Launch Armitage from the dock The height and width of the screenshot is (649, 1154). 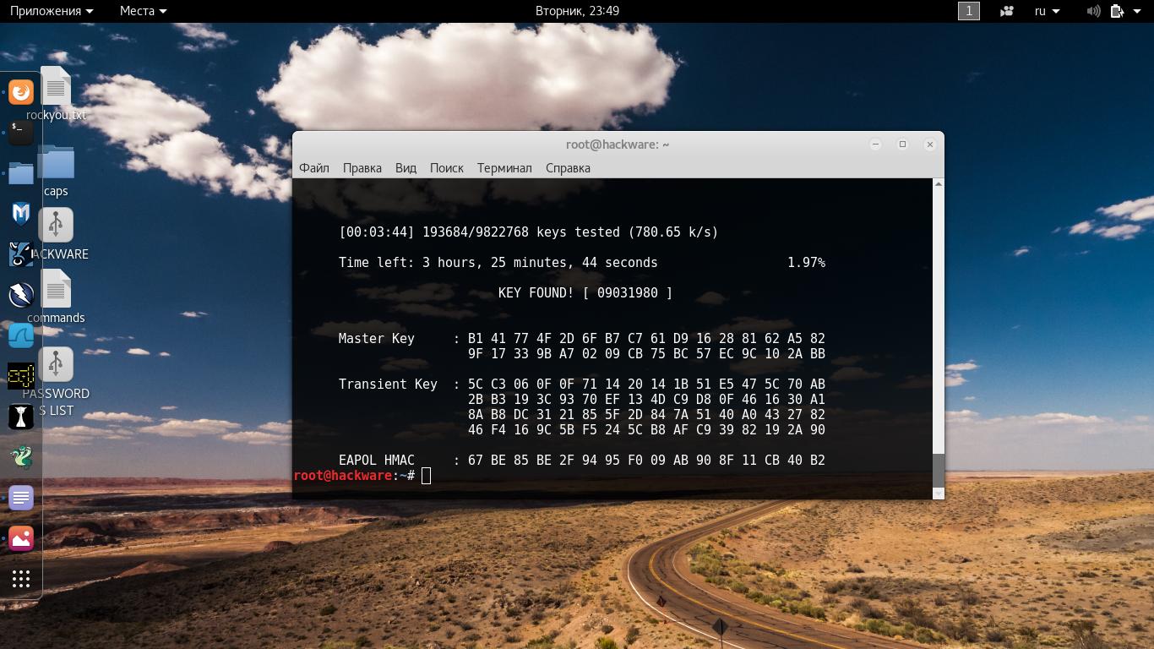click(x=21, y=254)
